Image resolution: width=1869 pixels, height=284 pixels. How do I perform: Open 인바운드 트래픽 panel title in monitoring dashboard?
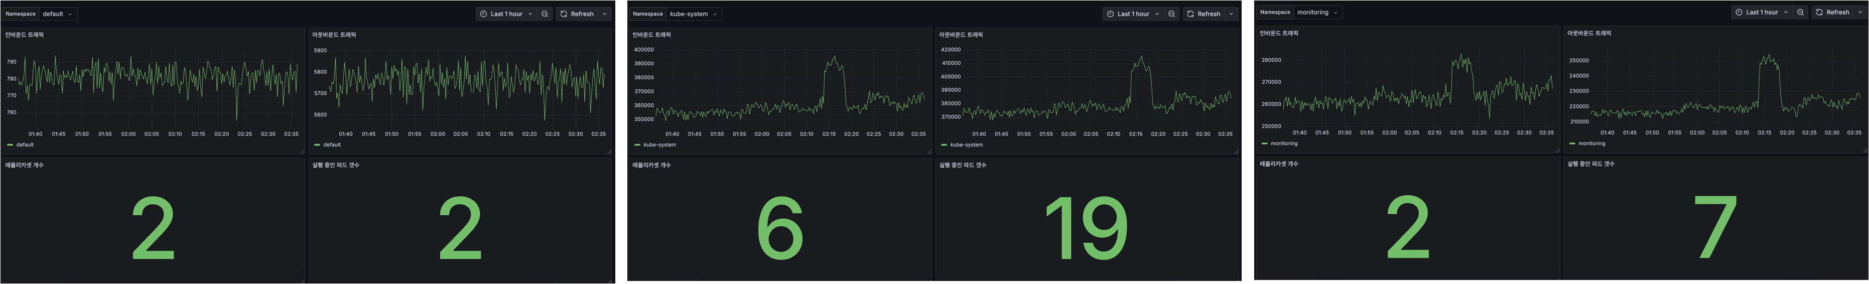pyautogui.click(x=1279, y=33)
